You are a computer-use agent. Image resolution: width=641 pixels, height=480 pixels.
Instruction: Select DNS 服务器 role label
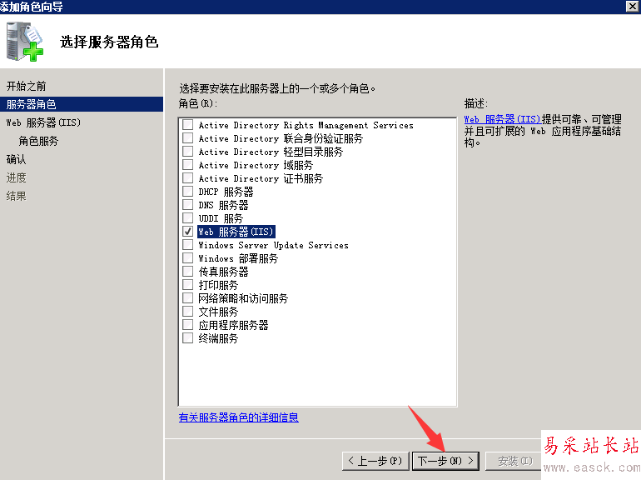pos(223,205)
